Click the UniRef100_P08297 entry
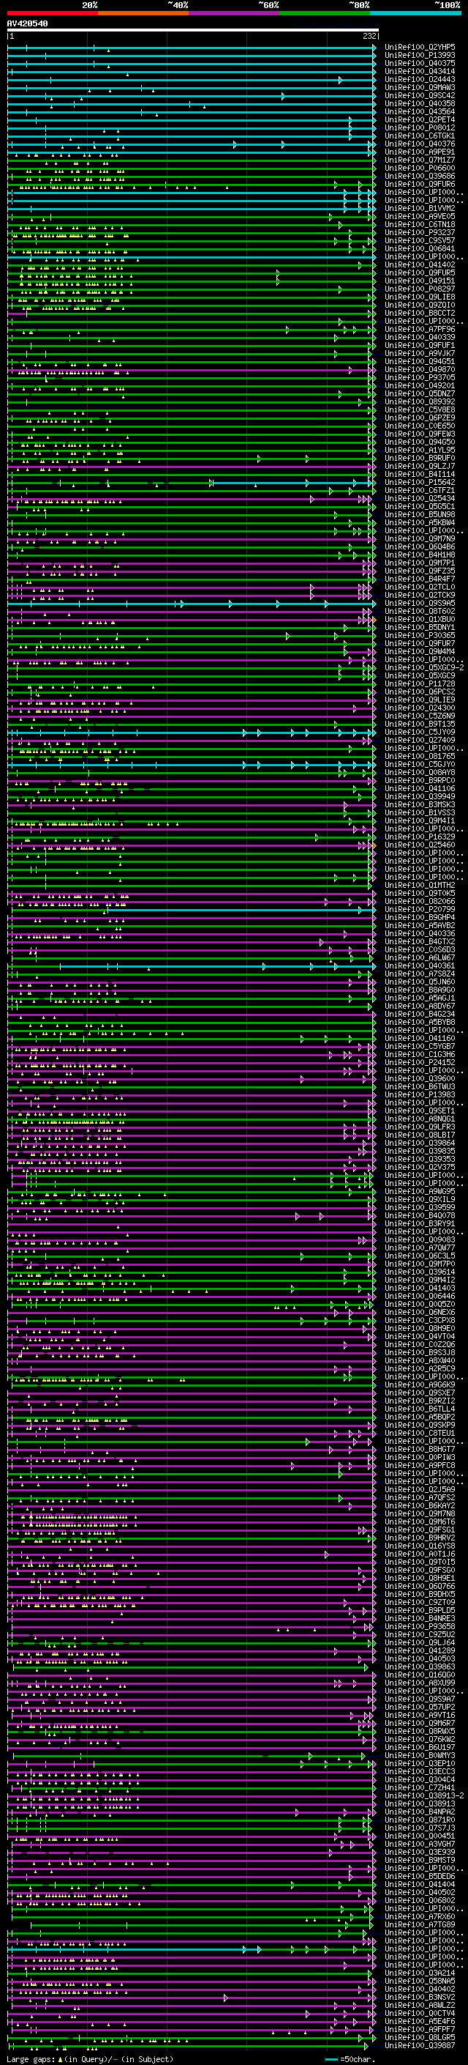The height and width of the screenshot is (2065, 468). (x=420, y=289)
